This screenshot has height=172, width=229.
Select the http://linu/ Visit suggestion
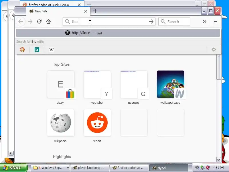pos(118,33)
